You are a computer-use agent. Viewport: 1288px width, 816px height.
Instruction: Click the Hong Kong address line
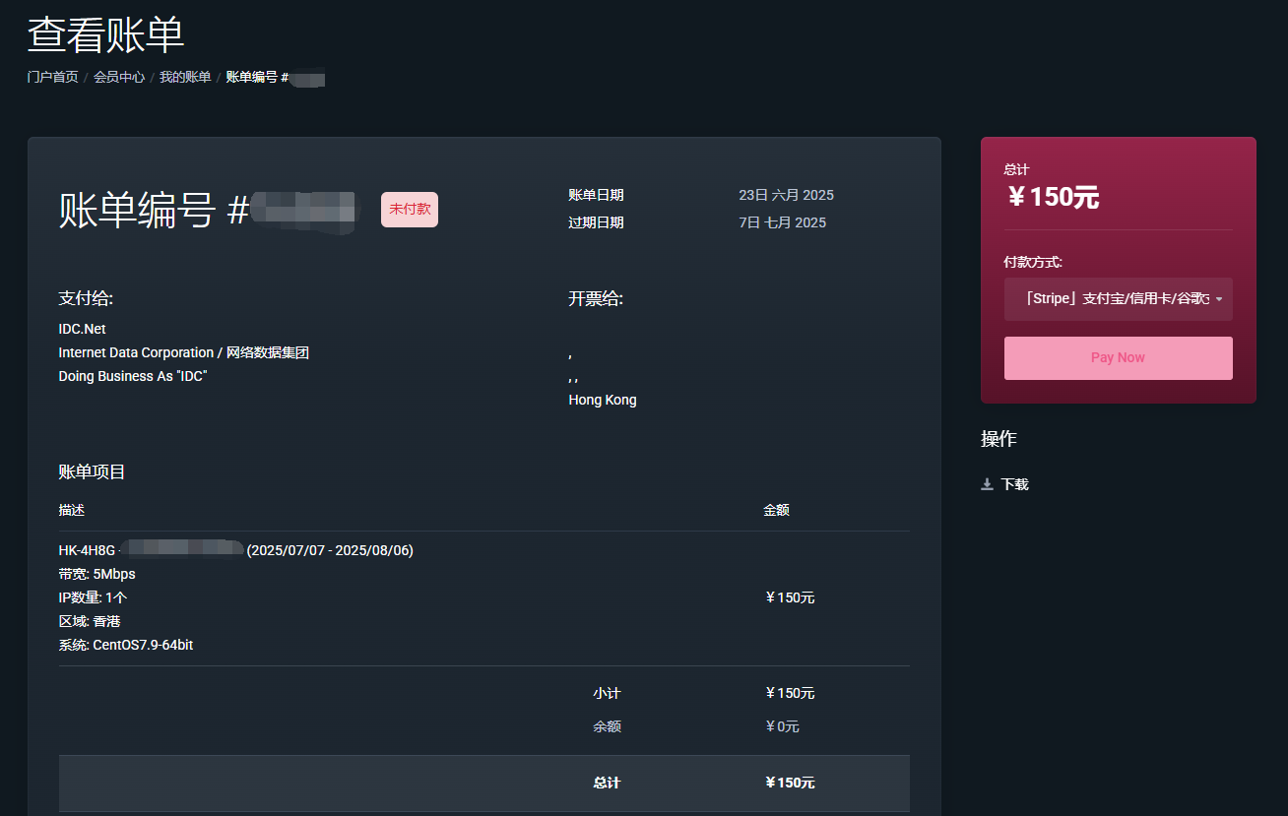(x=602, y=400)
